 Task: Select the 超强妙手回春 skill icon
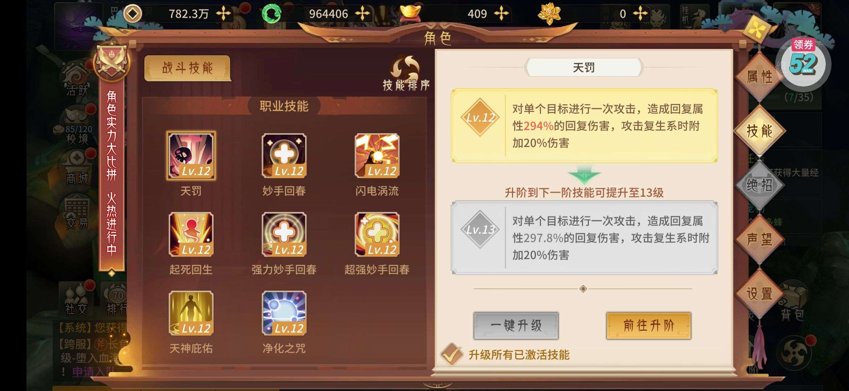pos(377,235)
